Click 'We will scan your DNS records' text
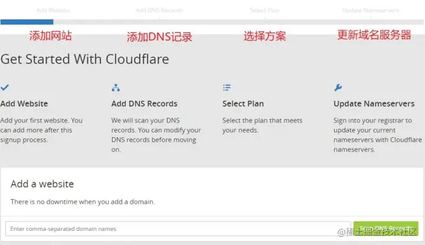This screenshot has height=245, width=425. point(156,135)
